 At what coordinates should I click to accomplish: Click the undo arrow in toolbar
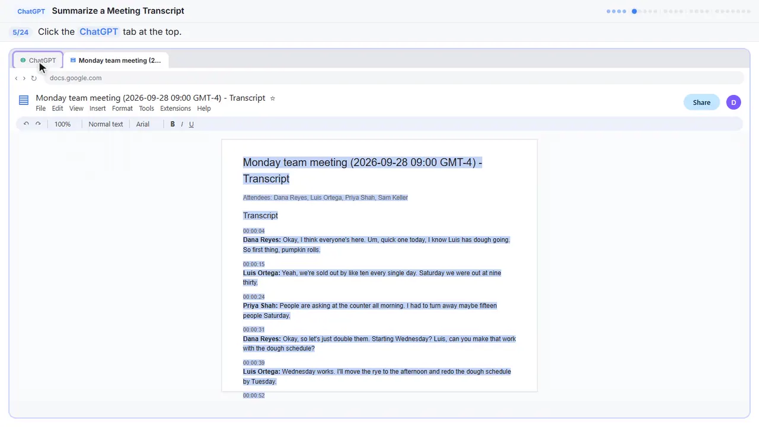26,124
